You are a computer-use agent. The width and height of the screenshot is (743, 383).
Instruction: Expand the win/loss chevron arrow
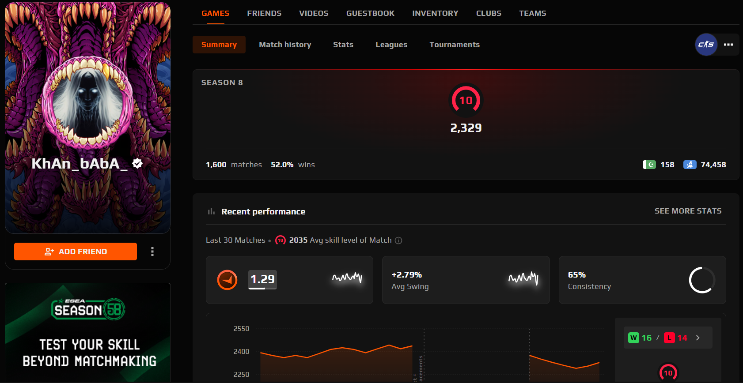pos(698,338)
